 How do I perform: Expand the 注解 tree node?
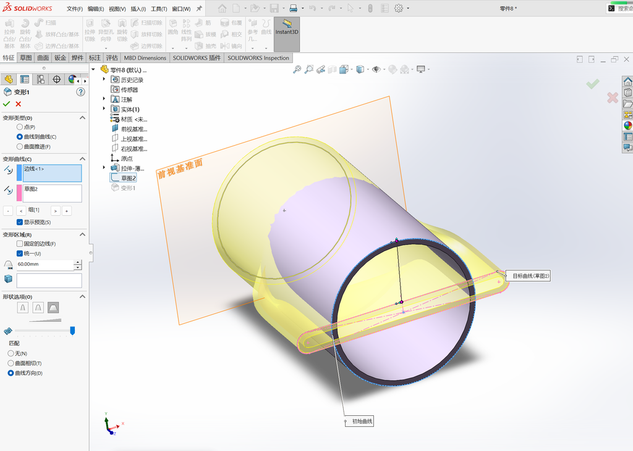[x=104, y=99]
